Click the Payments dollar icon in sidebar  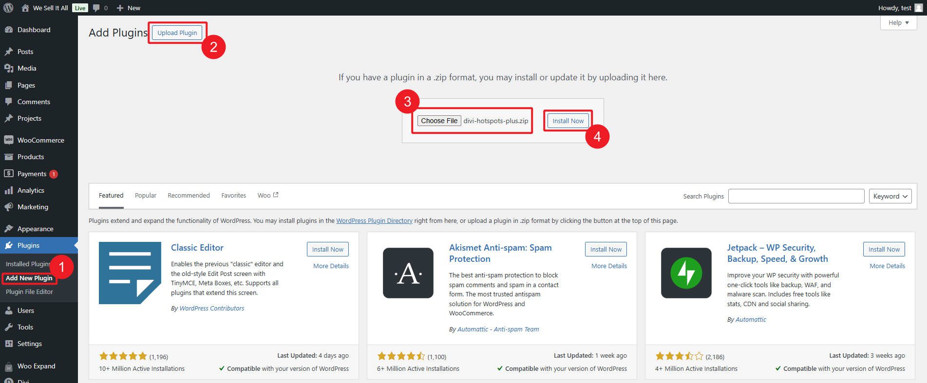tap(9, 174)
